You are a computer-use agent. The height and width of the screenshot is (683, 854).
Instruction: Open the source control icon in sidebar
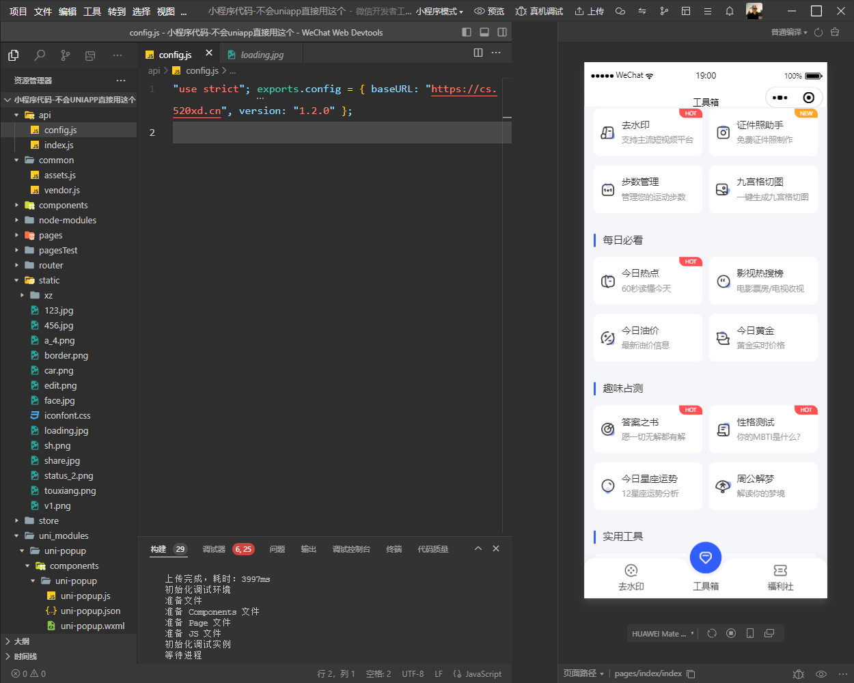pyautogui.click(x=65, y=55)
